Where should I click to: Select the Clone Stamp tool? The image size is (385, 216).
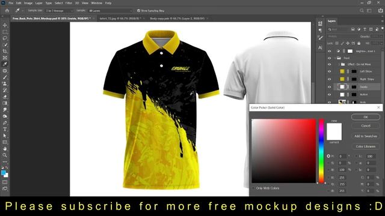click(5, 83)
